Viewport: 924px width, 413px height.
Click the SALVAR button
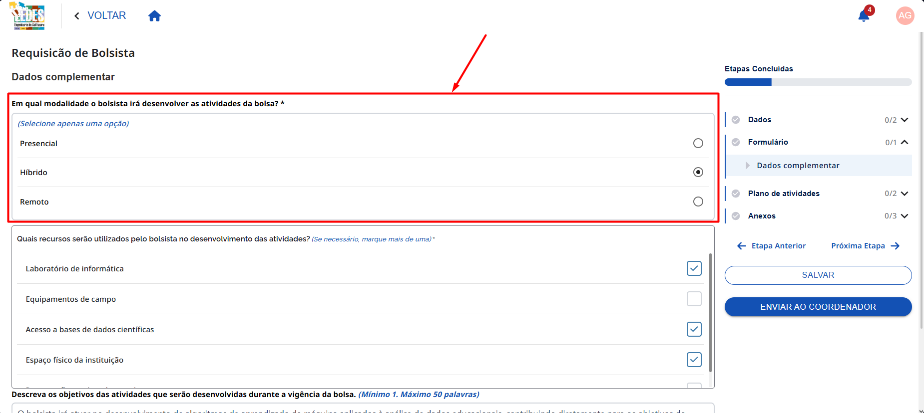(x=818, y=275)
